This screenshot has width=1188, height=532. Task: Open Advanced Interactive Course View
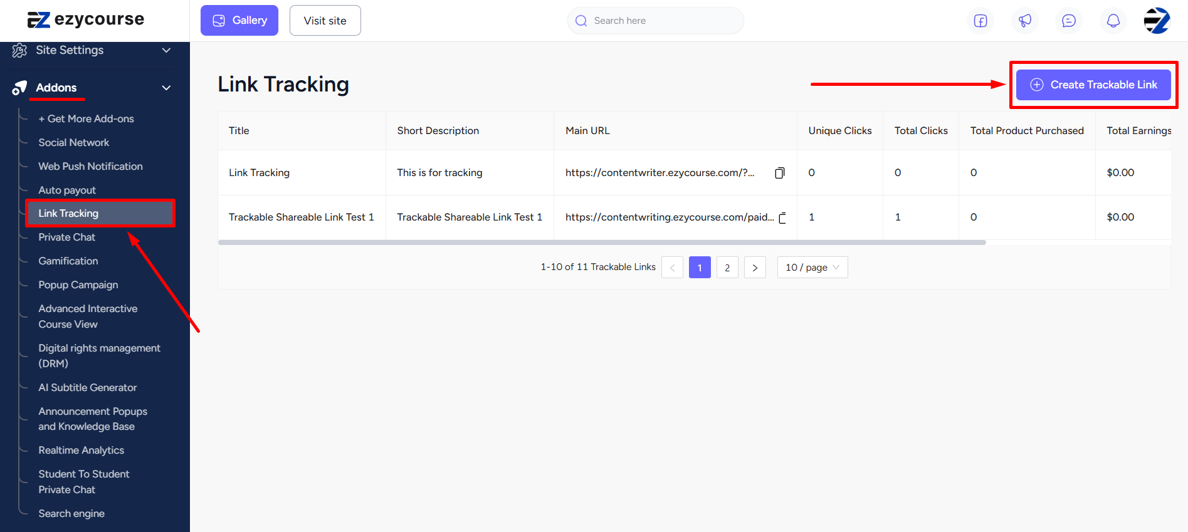(88, 316)
